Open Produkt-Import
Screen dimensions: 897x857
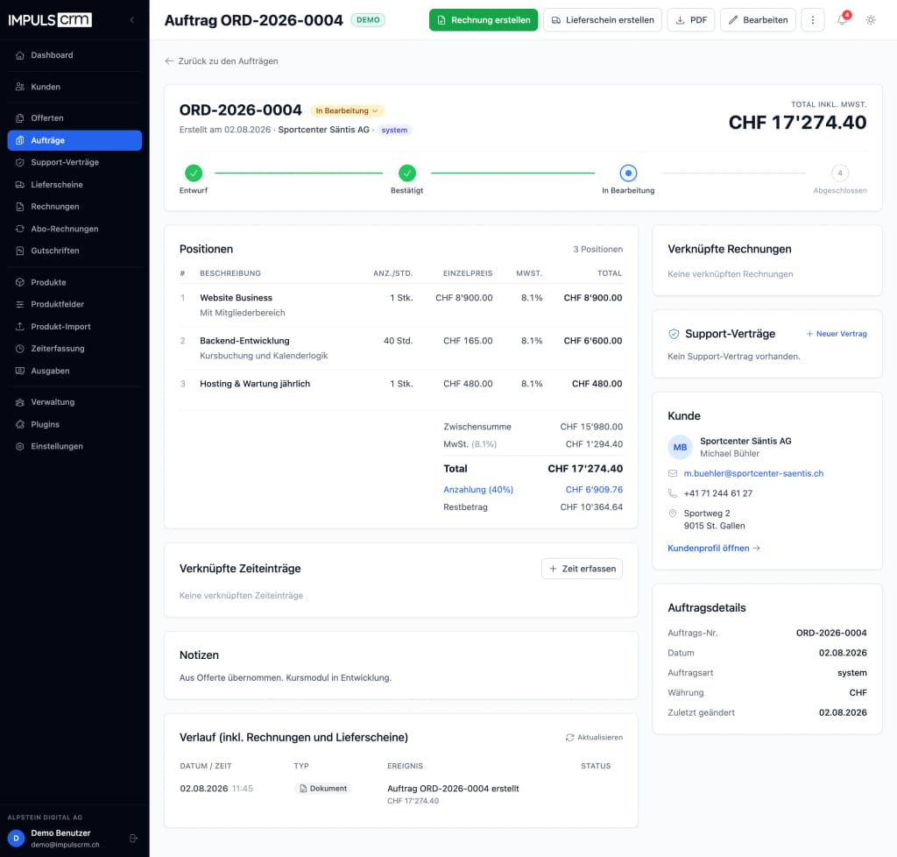[x=74, y=326]
